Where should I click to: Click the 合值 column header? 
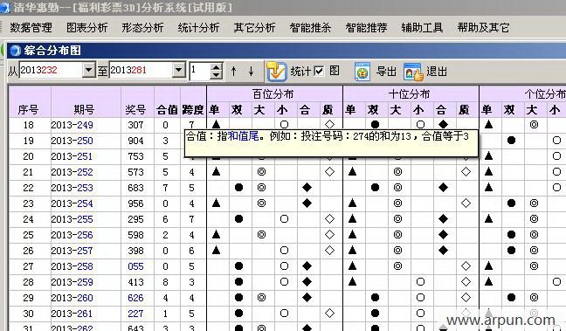[167, 109]
